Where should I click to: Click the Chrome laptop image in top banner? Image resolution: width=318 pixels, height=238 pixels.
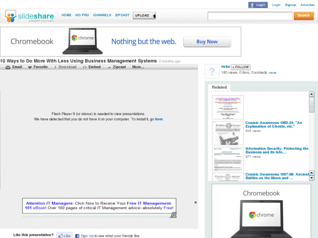tap(83, 41)
